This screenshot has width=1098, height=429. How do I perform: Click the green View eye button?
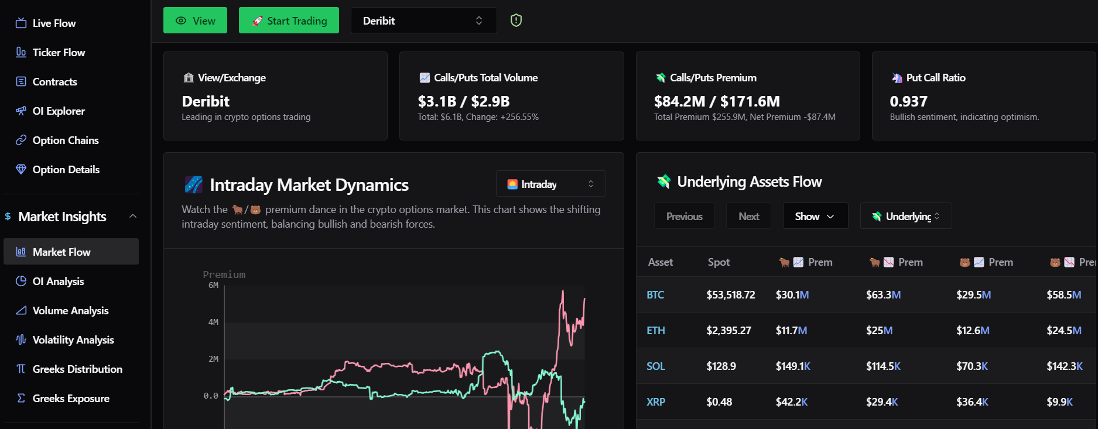tap(195, 20)
